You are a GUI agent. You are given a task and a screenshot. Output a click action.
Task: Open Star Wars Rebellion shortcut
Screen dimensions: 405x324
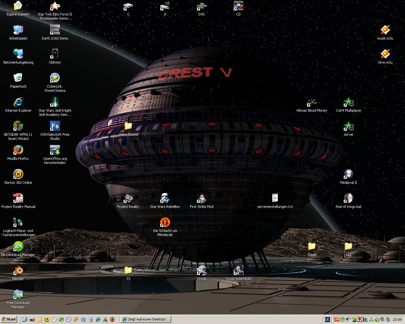pos(165,198)
